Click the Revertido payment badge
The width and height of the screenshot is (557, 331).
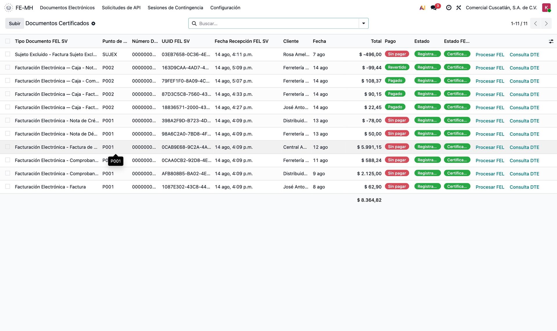click(397, 67)
